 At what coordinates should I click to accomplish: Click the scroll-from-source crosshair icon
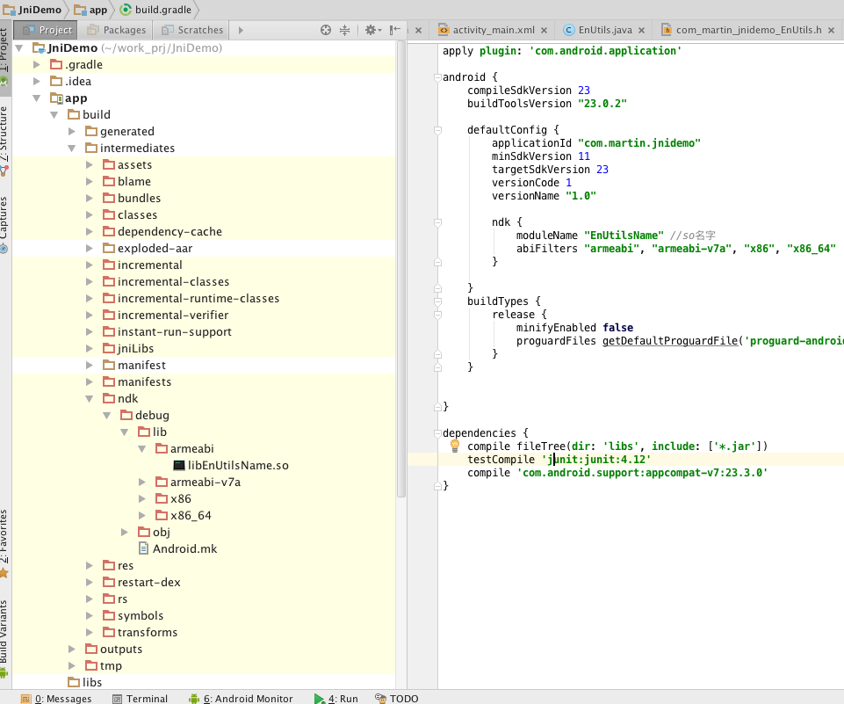point(326,30)
